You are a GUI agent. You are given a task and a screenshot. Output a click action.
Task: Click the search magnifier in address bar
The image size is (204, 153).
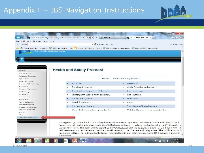(x=84, y=37)
